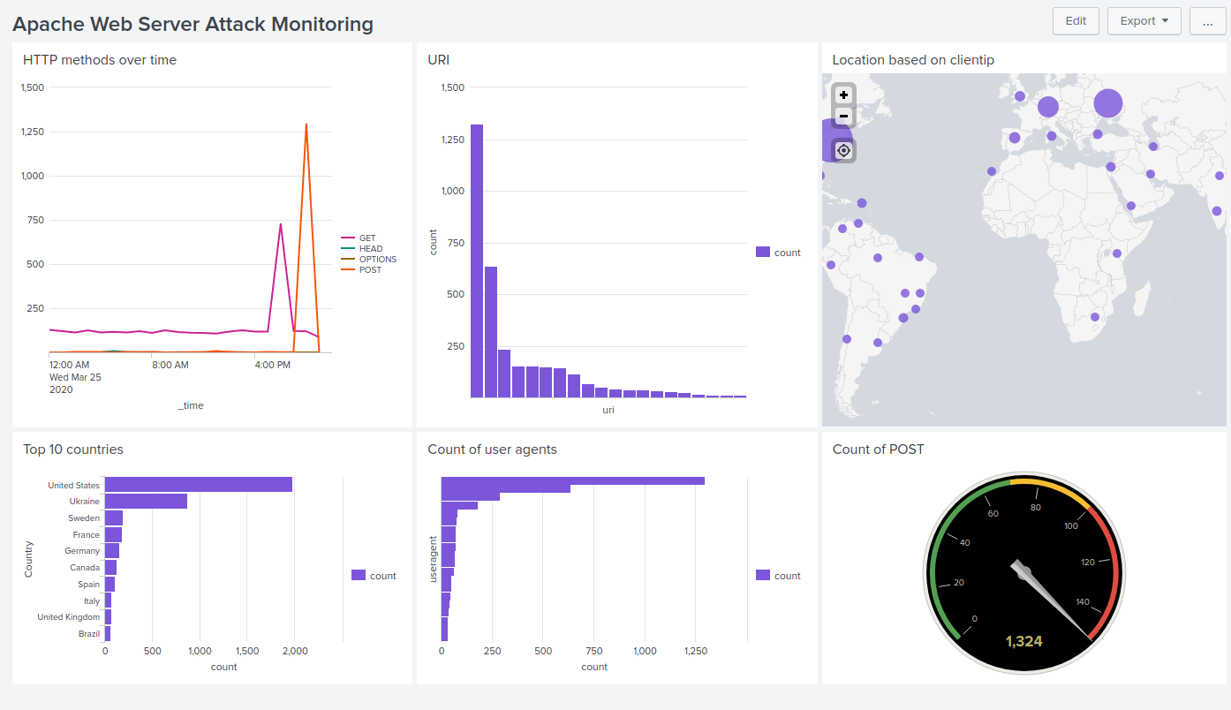Open more actions with the ellipsis icon

pos(1207,21)
